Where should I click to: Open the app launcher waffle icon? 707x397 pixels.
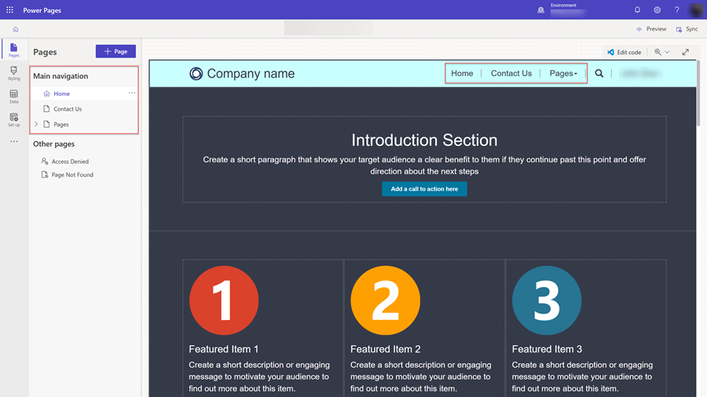click(x=9, y=10)
